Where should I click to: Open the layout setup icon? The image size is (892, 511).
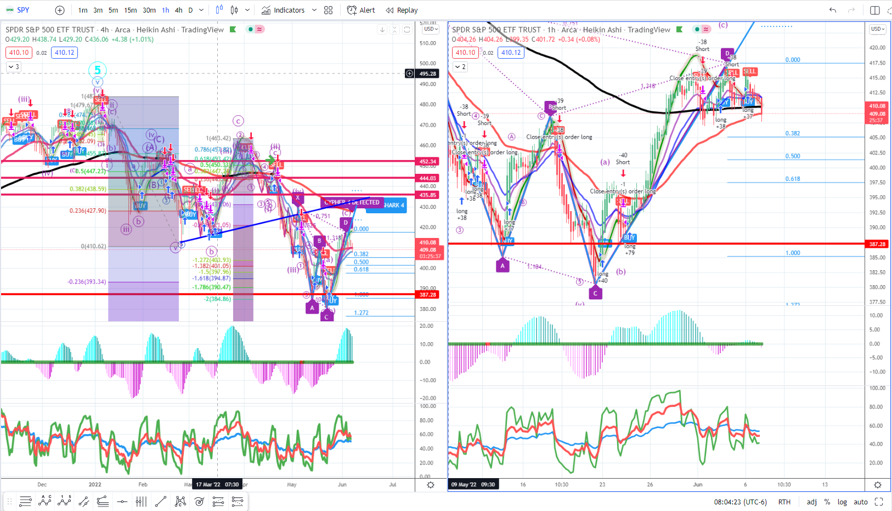point(875,10)
